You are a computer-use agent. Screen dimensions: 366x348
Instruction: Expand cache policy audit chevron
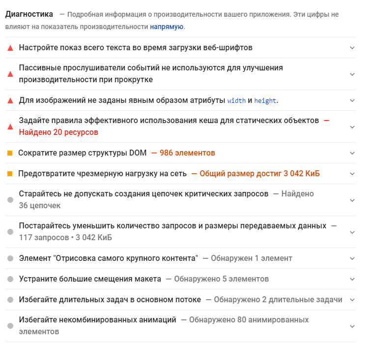pos(352,127)
